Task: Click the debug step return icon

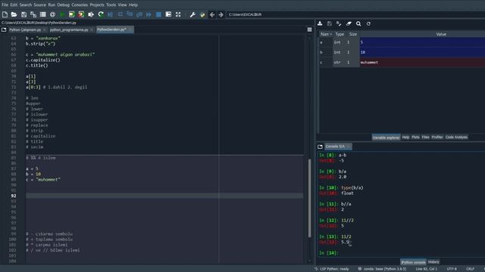Action: point(139,14)
